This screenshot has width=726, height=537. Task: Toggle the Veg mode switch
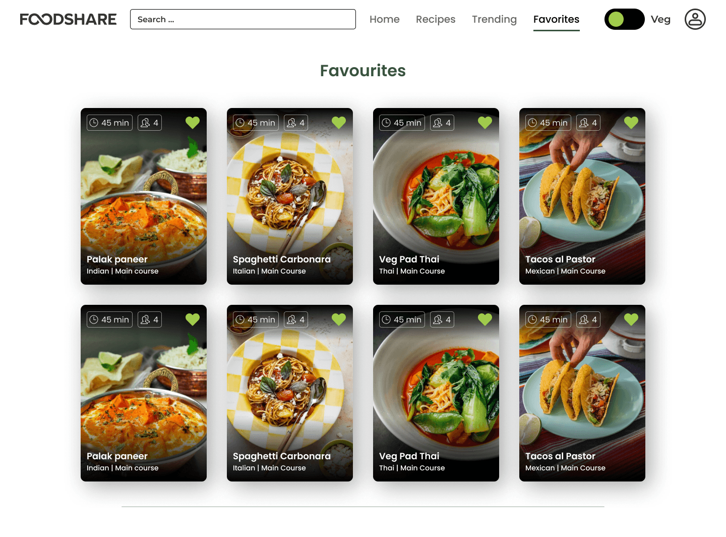pyautogui.click(x=624, y=19)
